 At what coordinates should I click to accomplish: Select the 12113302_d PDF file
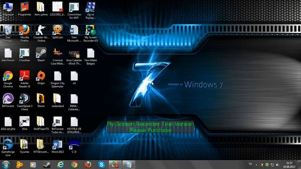57,9
